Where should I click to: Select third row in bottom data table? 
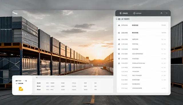tap(67, 90)
